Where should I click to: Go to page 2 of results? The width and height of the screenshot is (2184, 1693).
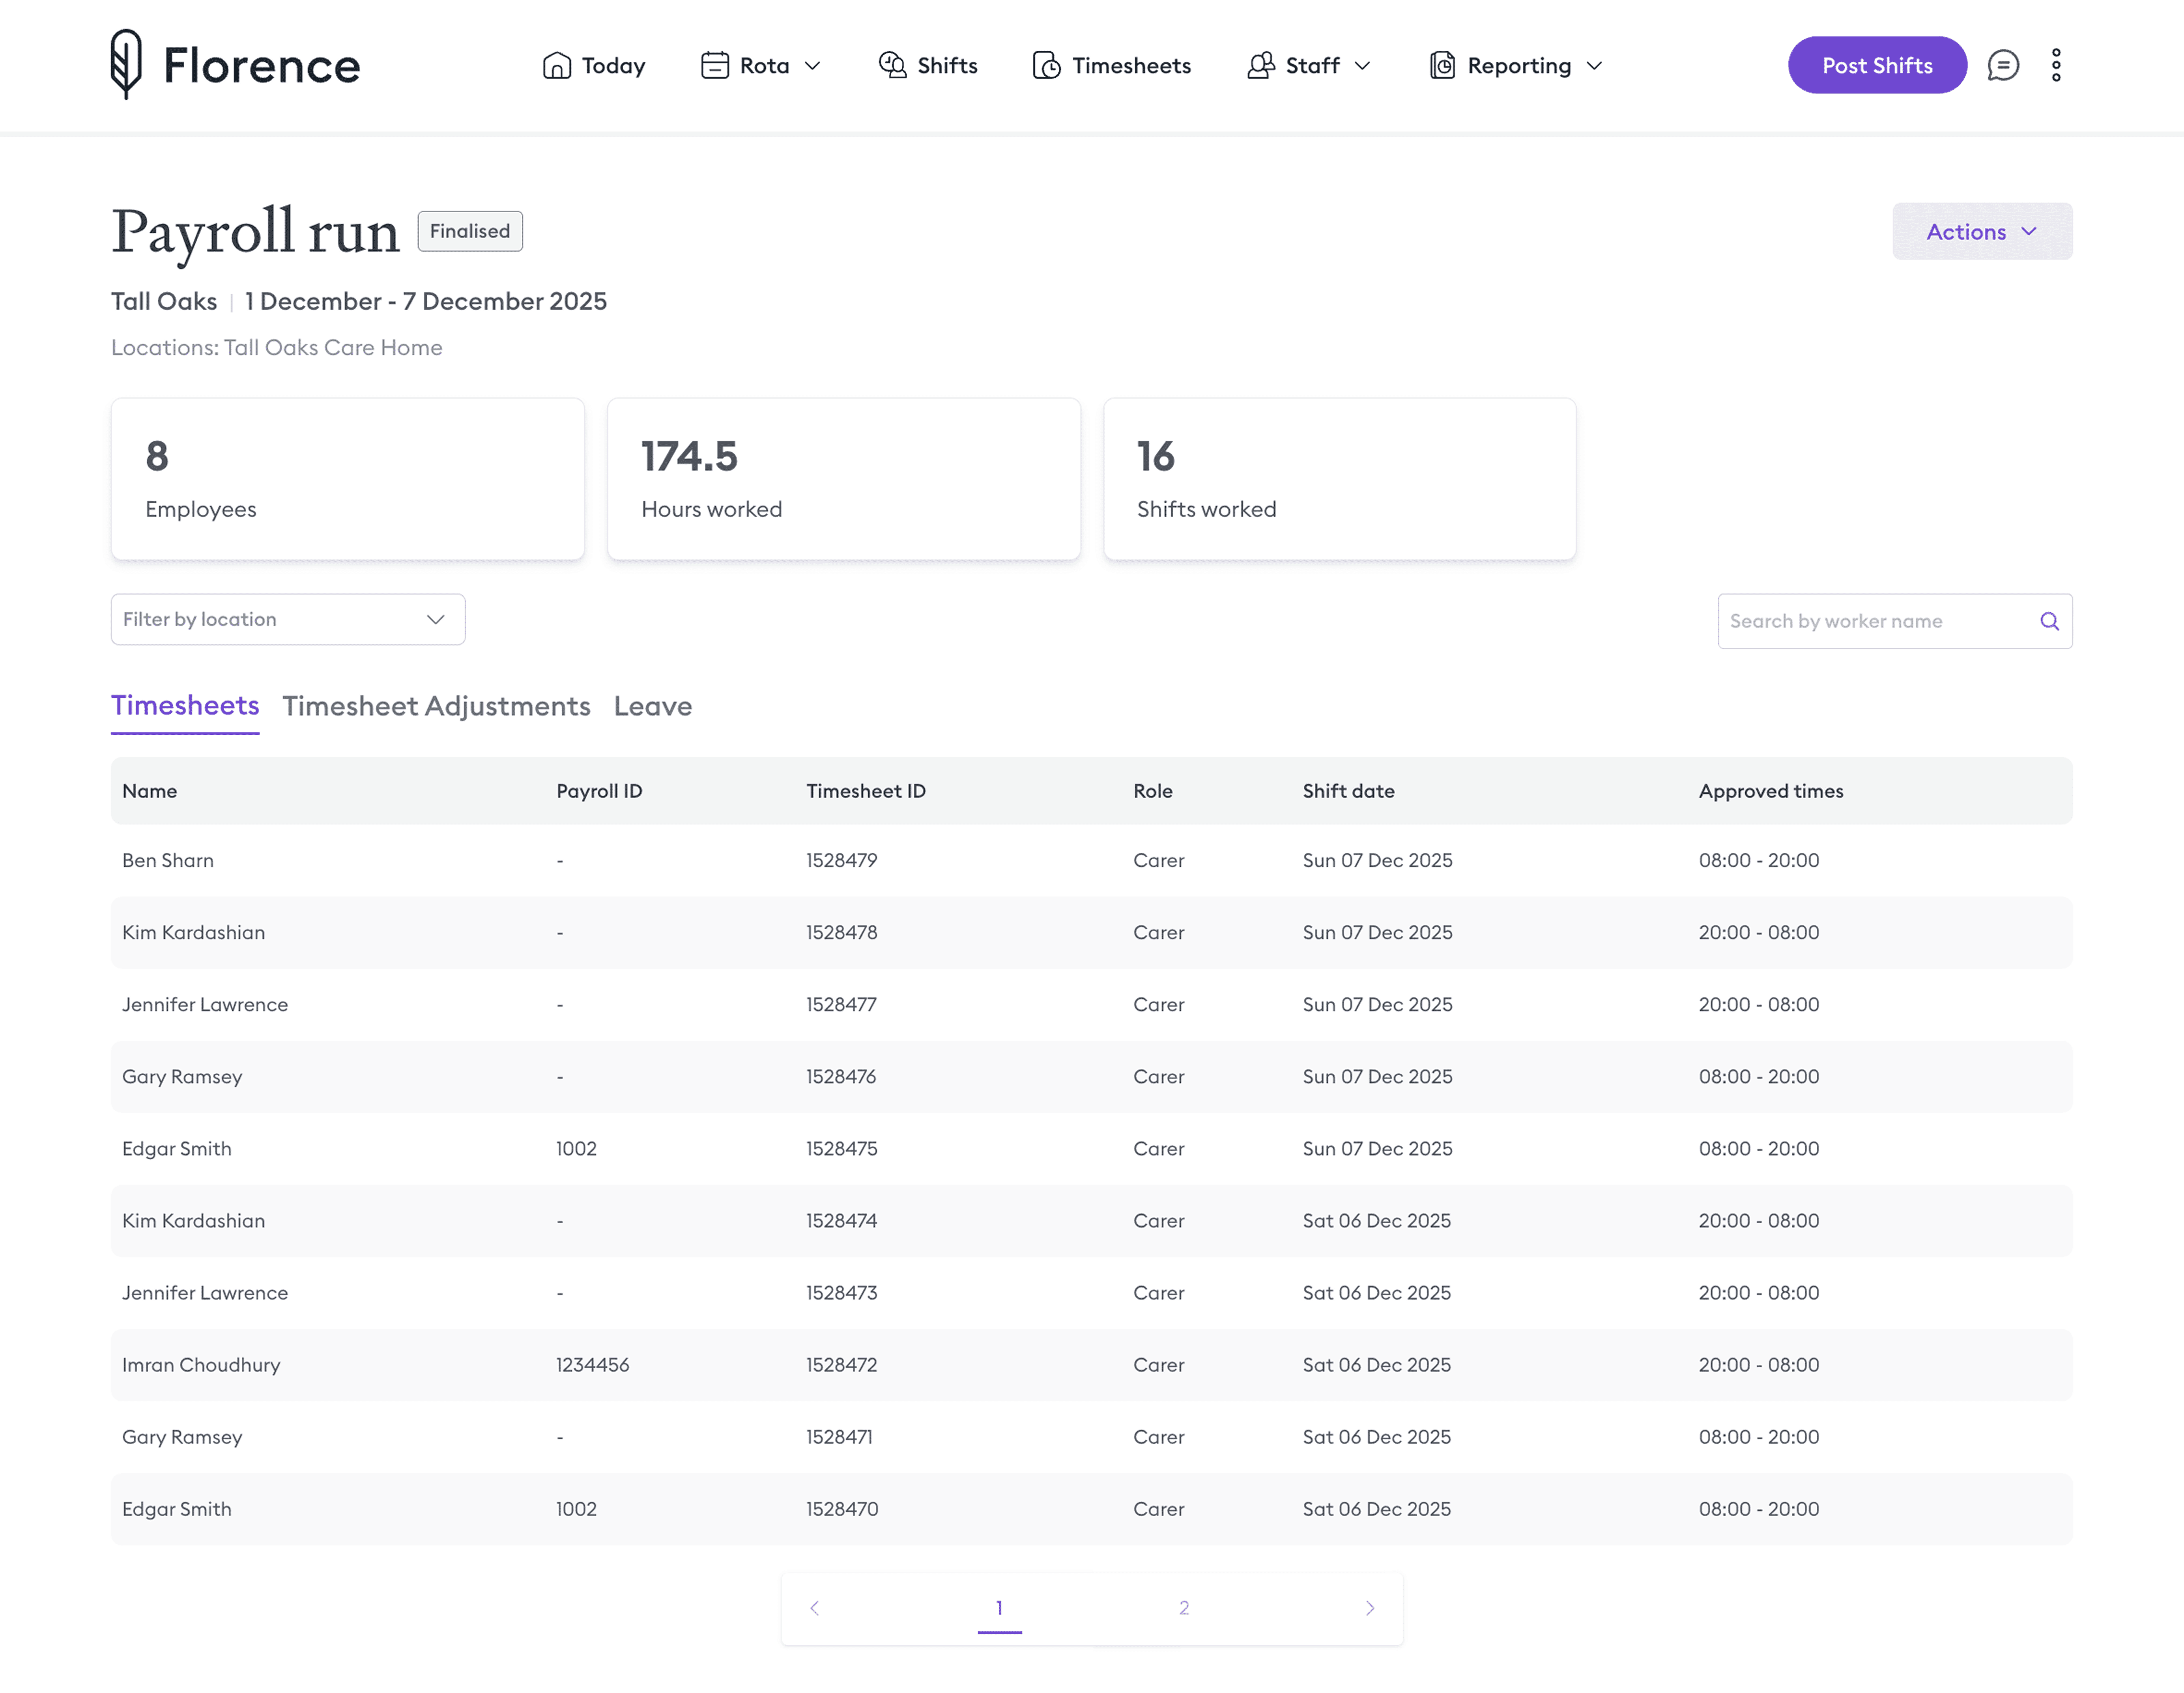[x=1183, y=1608]
